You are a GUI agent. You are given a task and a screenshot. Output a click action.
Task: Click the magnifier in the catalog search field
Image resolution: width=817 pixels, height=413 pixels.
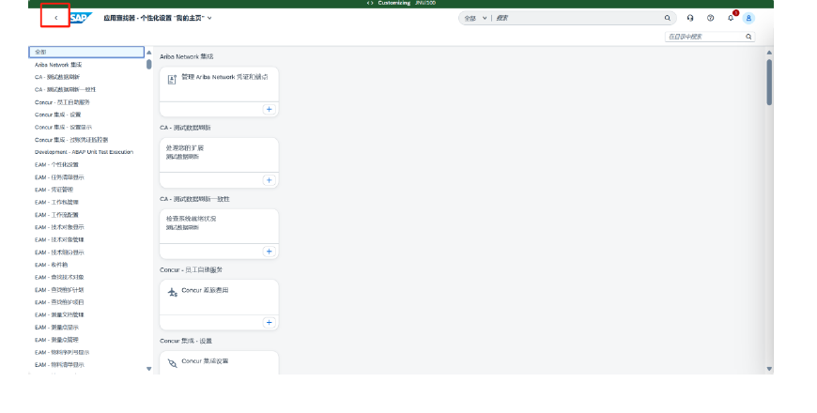(x=748, y=37)
